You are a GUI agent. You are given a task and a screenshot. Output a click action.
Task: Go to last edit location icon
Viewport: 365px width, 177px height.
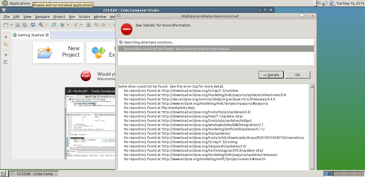[97, 25]
